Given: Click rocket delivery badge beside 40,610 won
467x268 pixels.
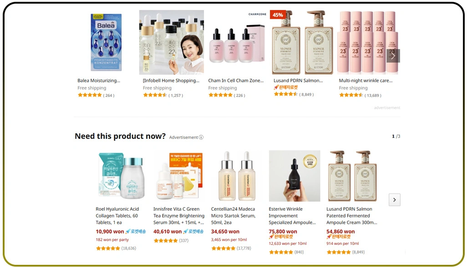Looking at the screenshot, I should [x=193, y=232].
